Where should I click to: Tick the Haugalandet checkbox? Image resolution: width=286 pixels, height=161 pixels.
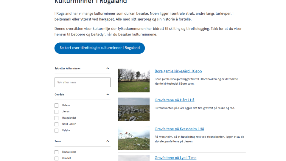click(x=57, y=118)
